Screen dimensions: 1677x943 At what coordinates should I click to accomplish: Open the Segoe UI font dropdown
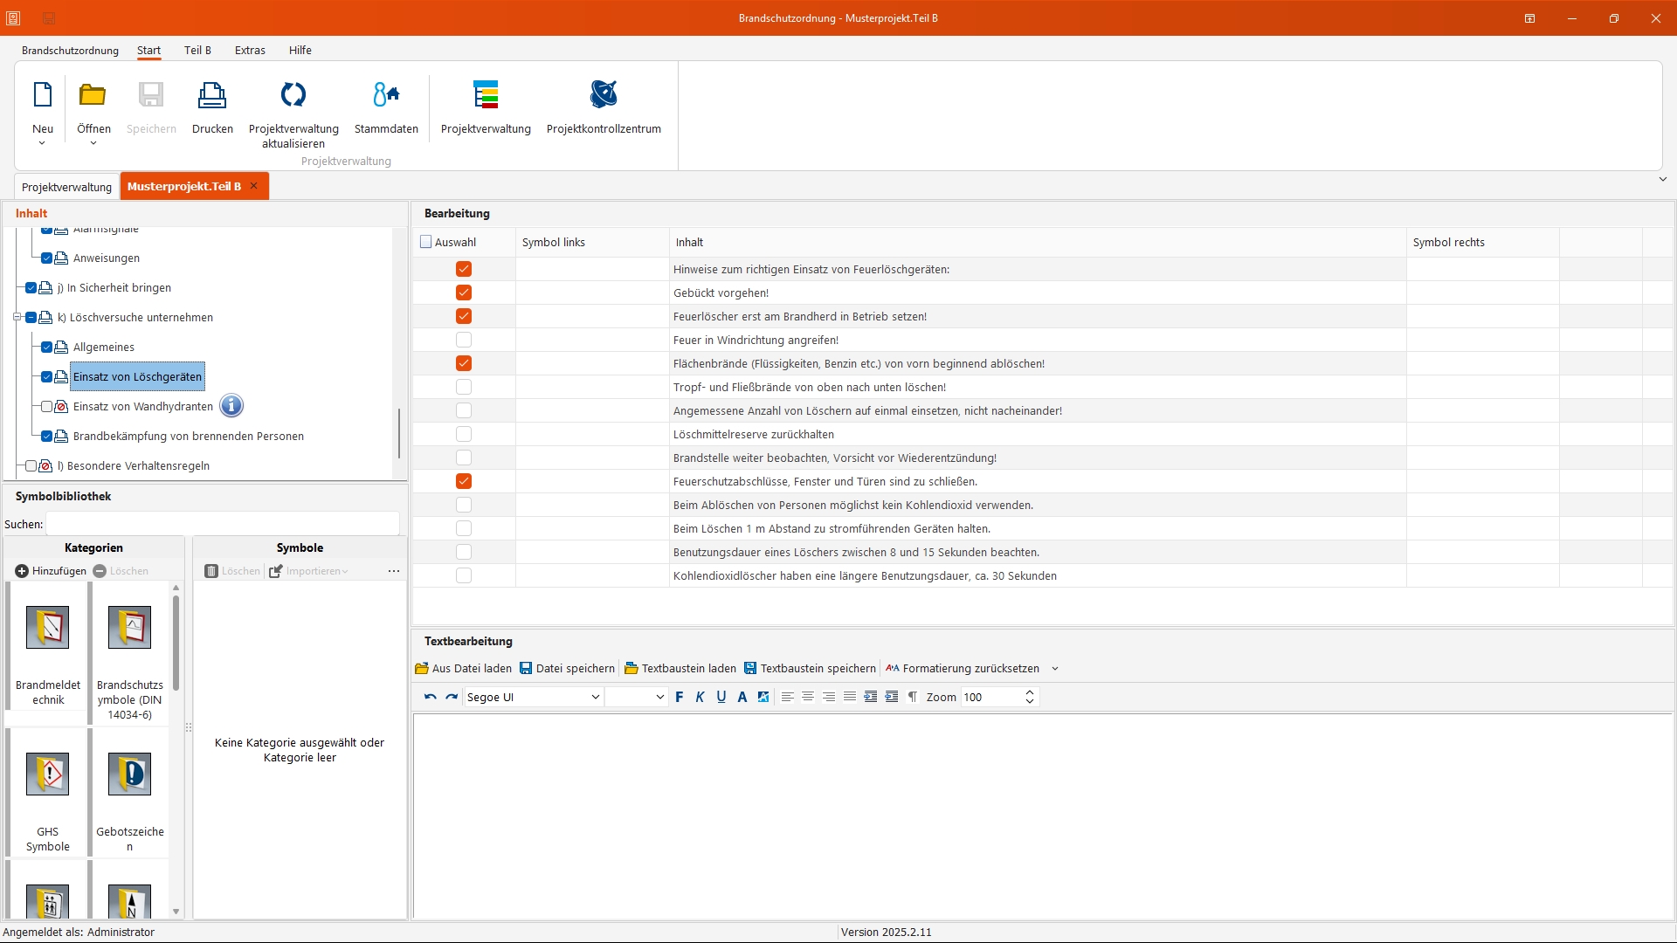pyautogui.click(x=596, y=697)
